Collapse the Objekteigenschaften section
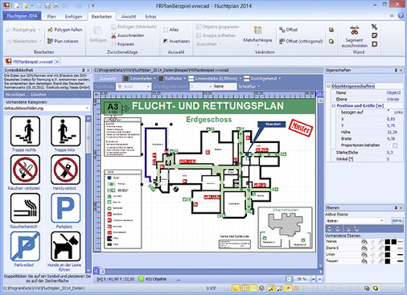This screenshot has width=407, height=295. tap(328, 86)
